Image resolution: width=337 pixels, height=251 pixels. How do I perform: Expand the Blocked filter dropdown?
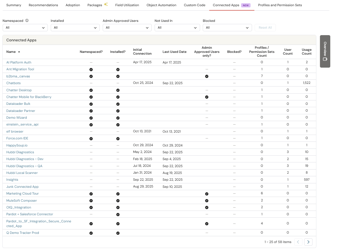(x=227, y=28)
